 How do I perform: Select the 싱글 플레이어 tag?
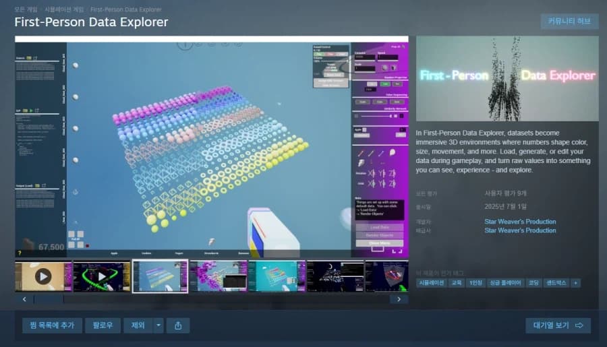[x=505, y=283]
